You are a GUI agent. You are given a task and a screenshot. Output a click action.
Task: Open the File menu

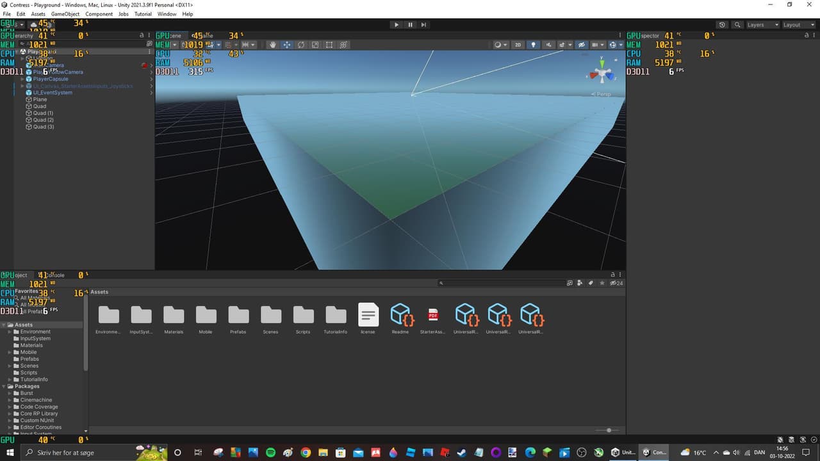(x=7, y=13)
